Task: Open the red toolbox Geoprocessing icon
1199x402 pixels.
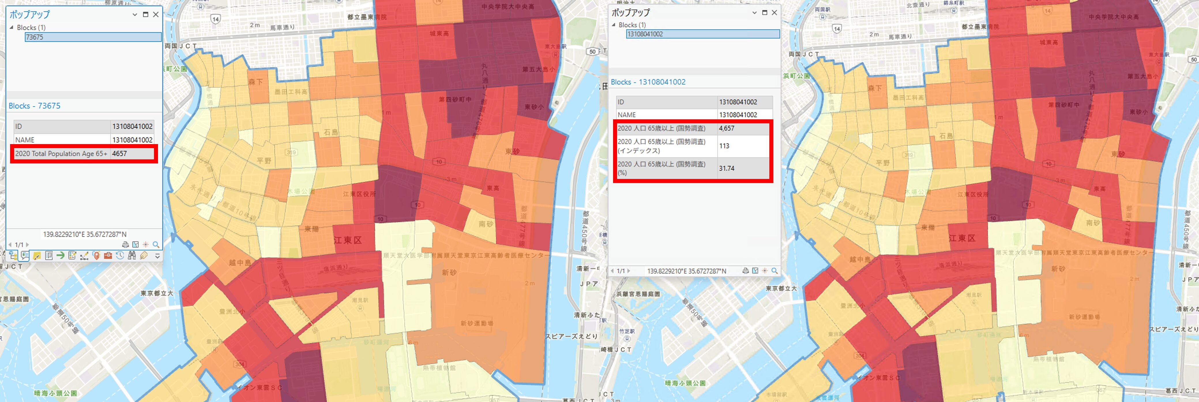Action: pos(108,255)
